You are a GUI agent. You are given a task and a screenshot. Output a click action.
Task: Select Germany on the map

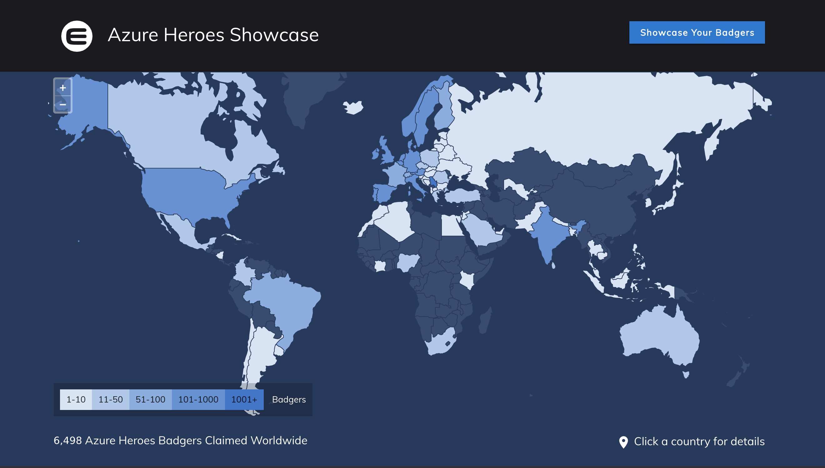coord(412,160)
